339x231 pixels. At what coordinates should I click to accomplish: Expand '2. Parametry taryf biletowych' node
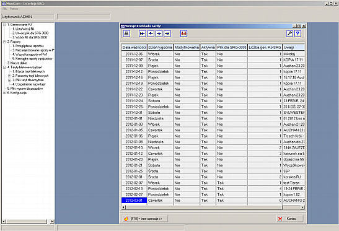pos(9,76)
